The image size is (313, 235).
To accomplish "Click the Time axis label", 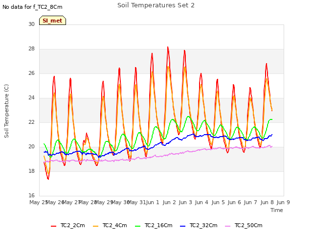I will click(277, 210).
